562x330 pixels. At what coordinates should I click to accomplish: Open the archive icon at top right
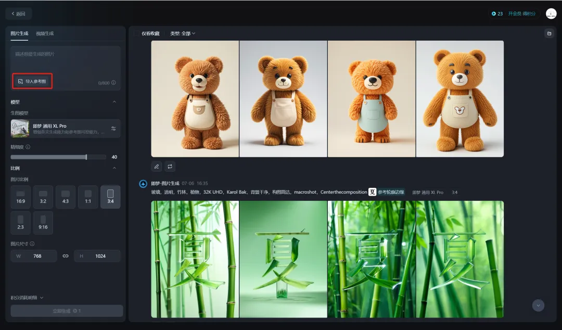point(549,33)
